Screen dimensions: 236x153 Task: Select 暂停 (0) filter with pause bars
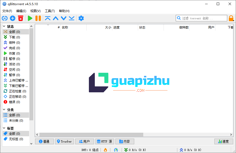point(16,59)
